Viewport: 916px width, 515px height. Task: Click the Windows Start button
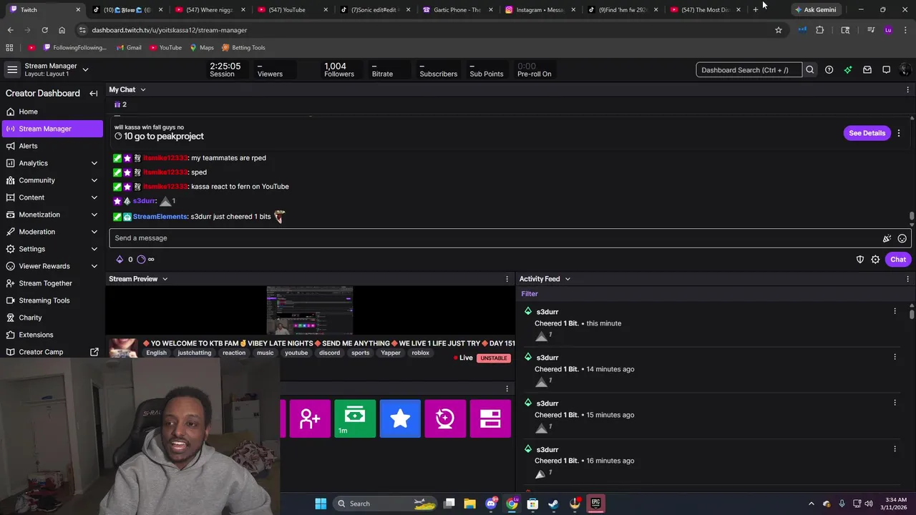(321, 504)
